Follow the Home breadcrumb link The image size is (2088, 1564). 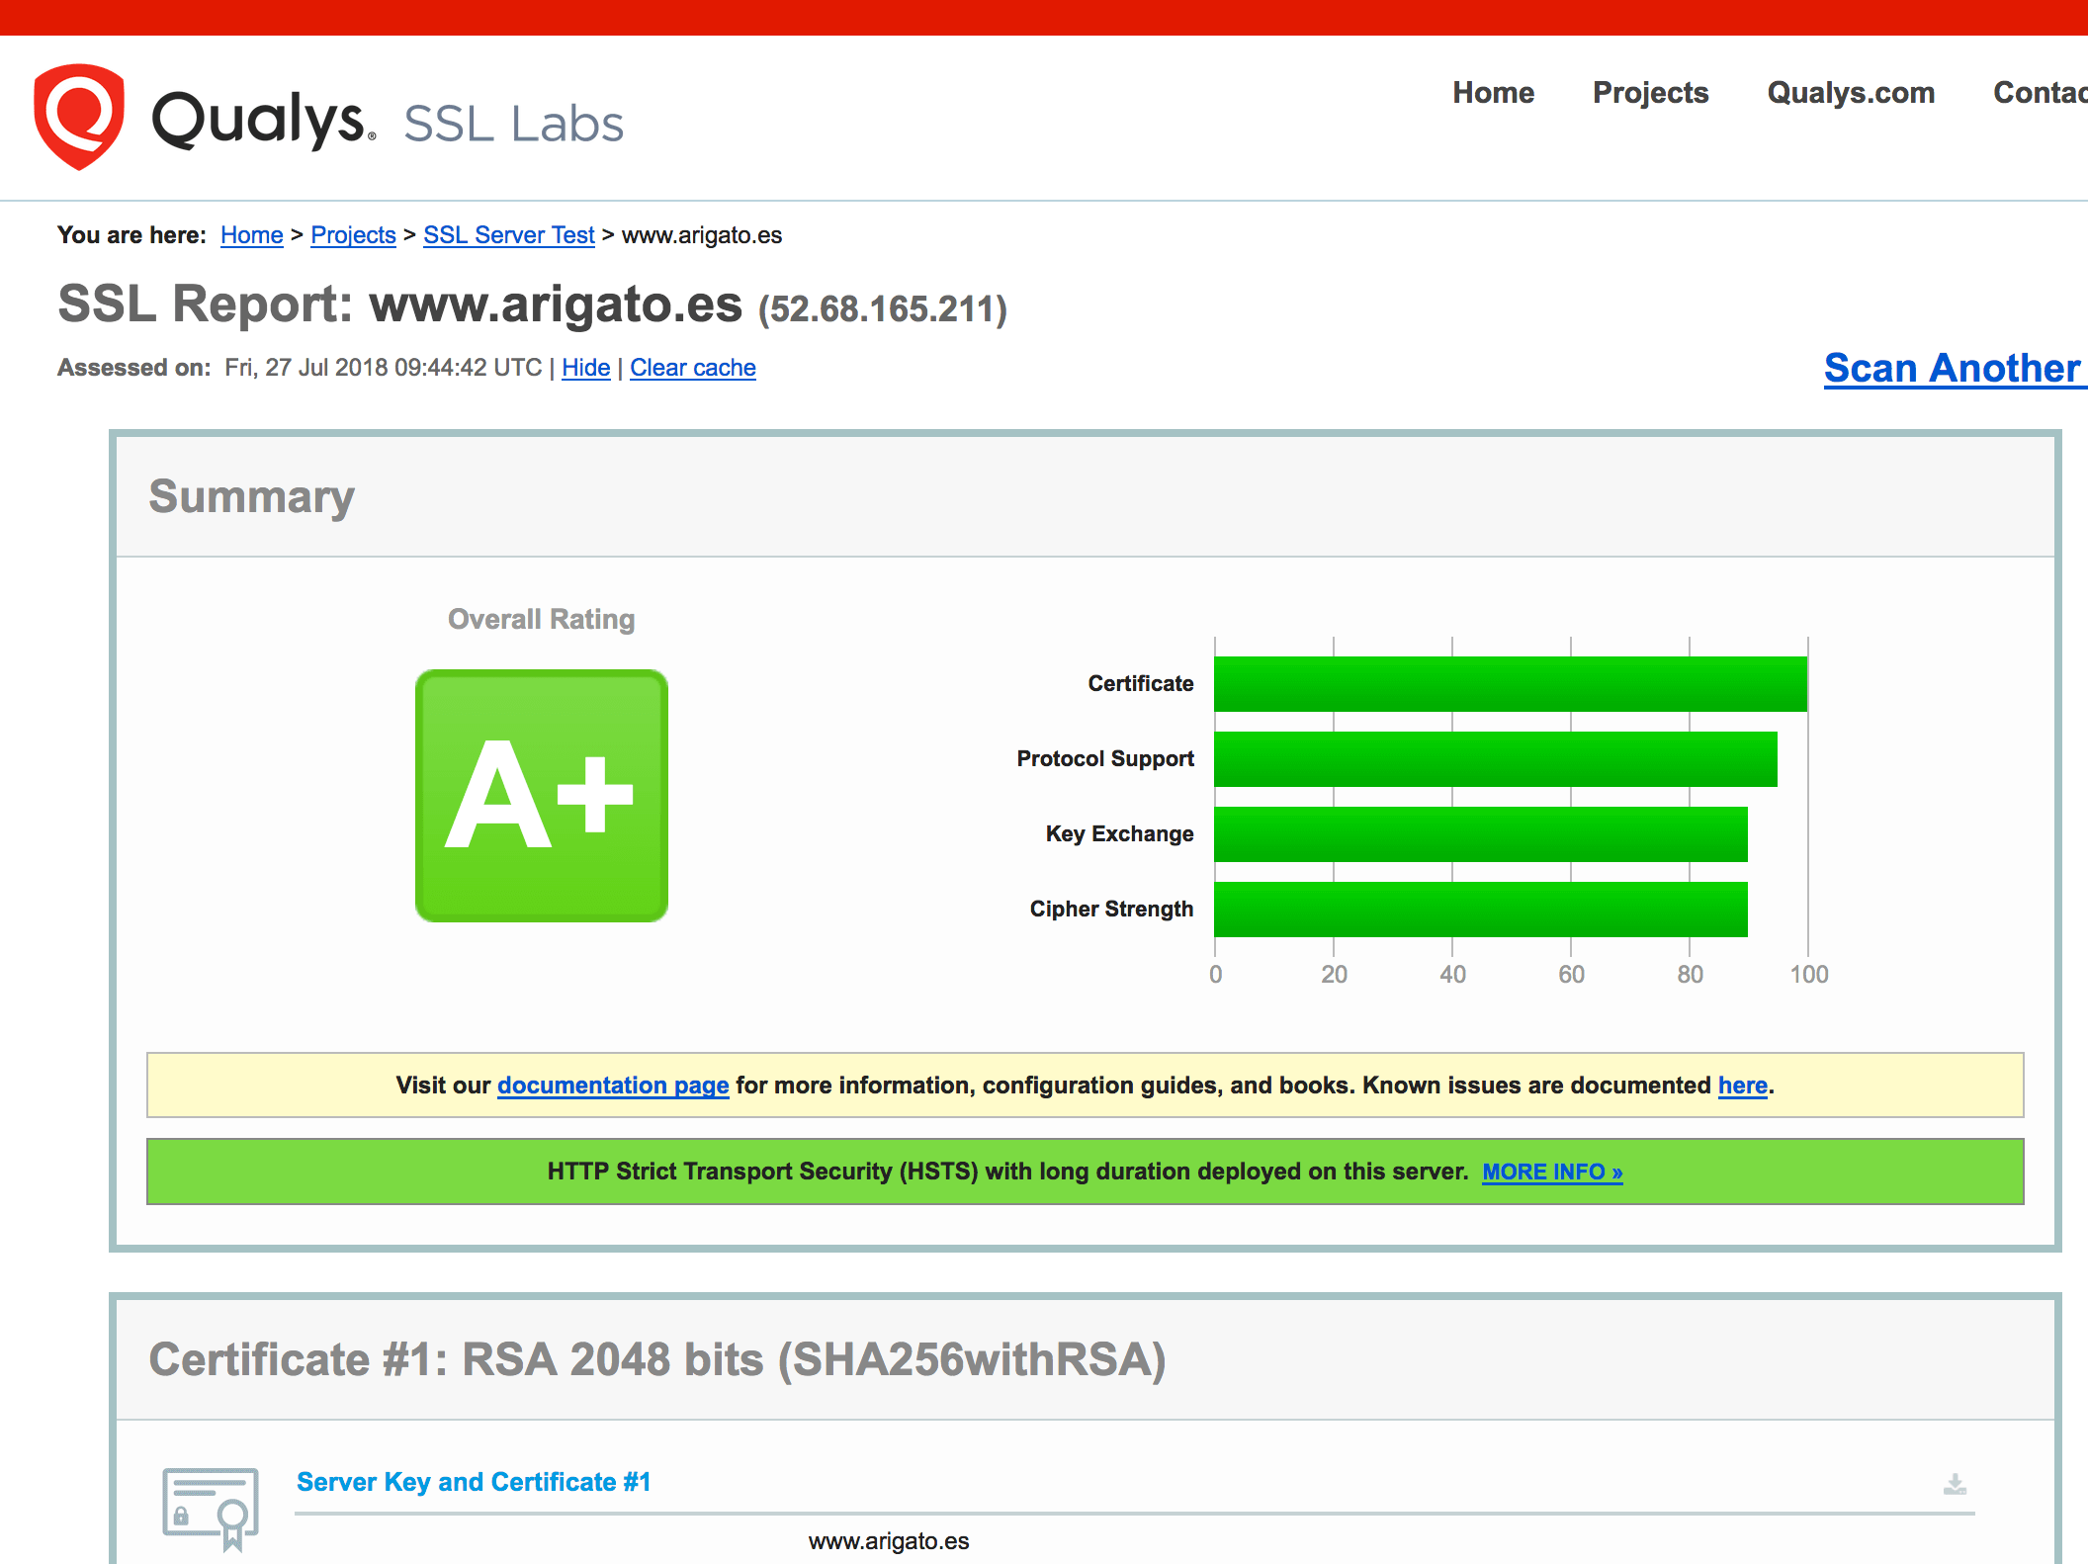click(251, 235)
